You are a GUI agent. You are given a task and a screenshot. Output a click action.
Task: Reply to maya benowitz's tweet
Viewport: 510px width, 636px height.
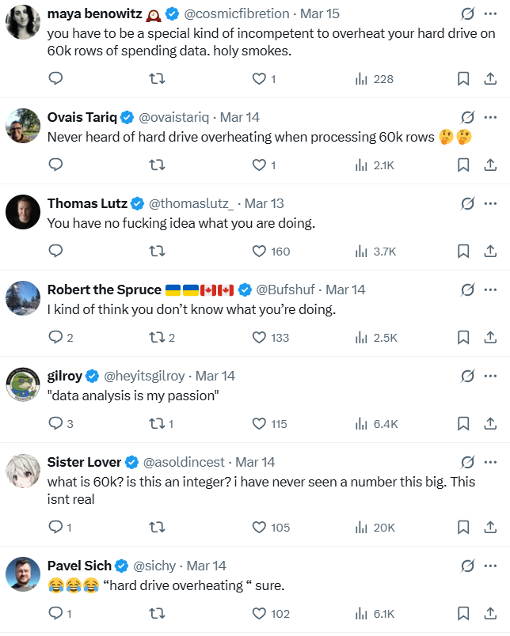click(x=55, y=78)
